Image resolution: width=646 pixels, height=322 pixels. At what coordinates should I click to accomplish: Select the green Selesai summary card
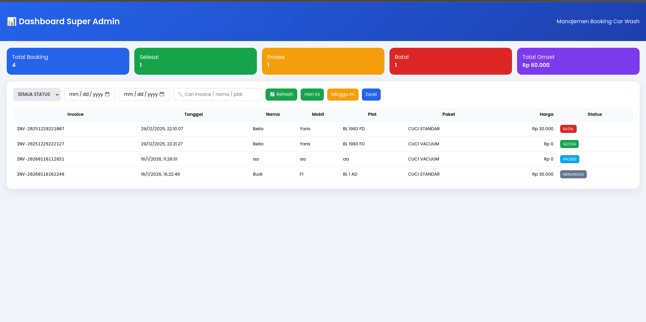click(x=195, y=61)
